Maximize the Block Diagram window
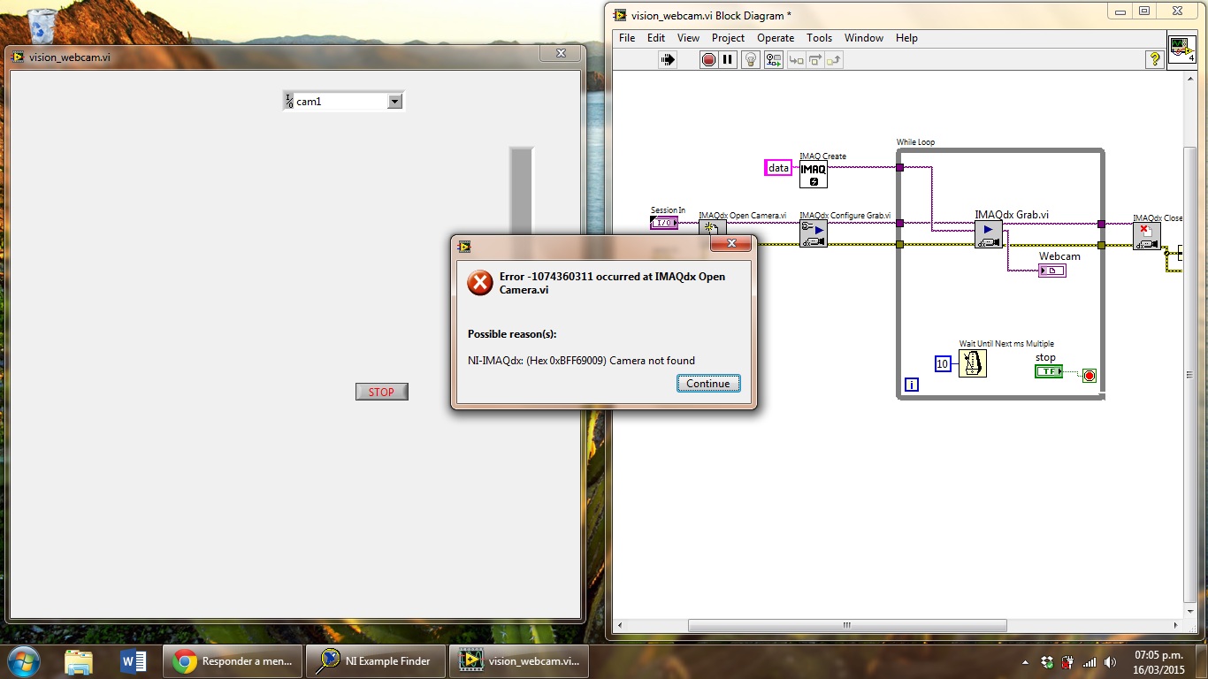This screenshot has width=1208, height=679. 1143,11
